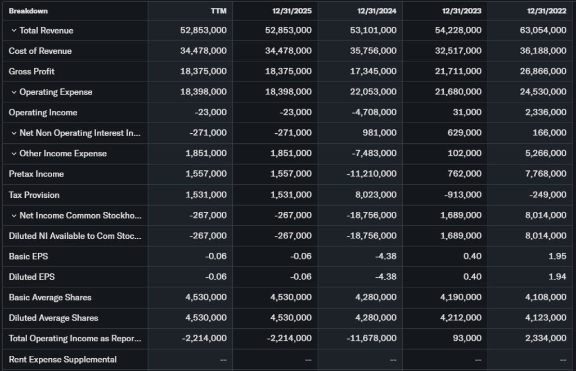Screen dimensions: 576x371
Task: Click the 12/31/2023 column header
Action: click(x=462, y=11)
